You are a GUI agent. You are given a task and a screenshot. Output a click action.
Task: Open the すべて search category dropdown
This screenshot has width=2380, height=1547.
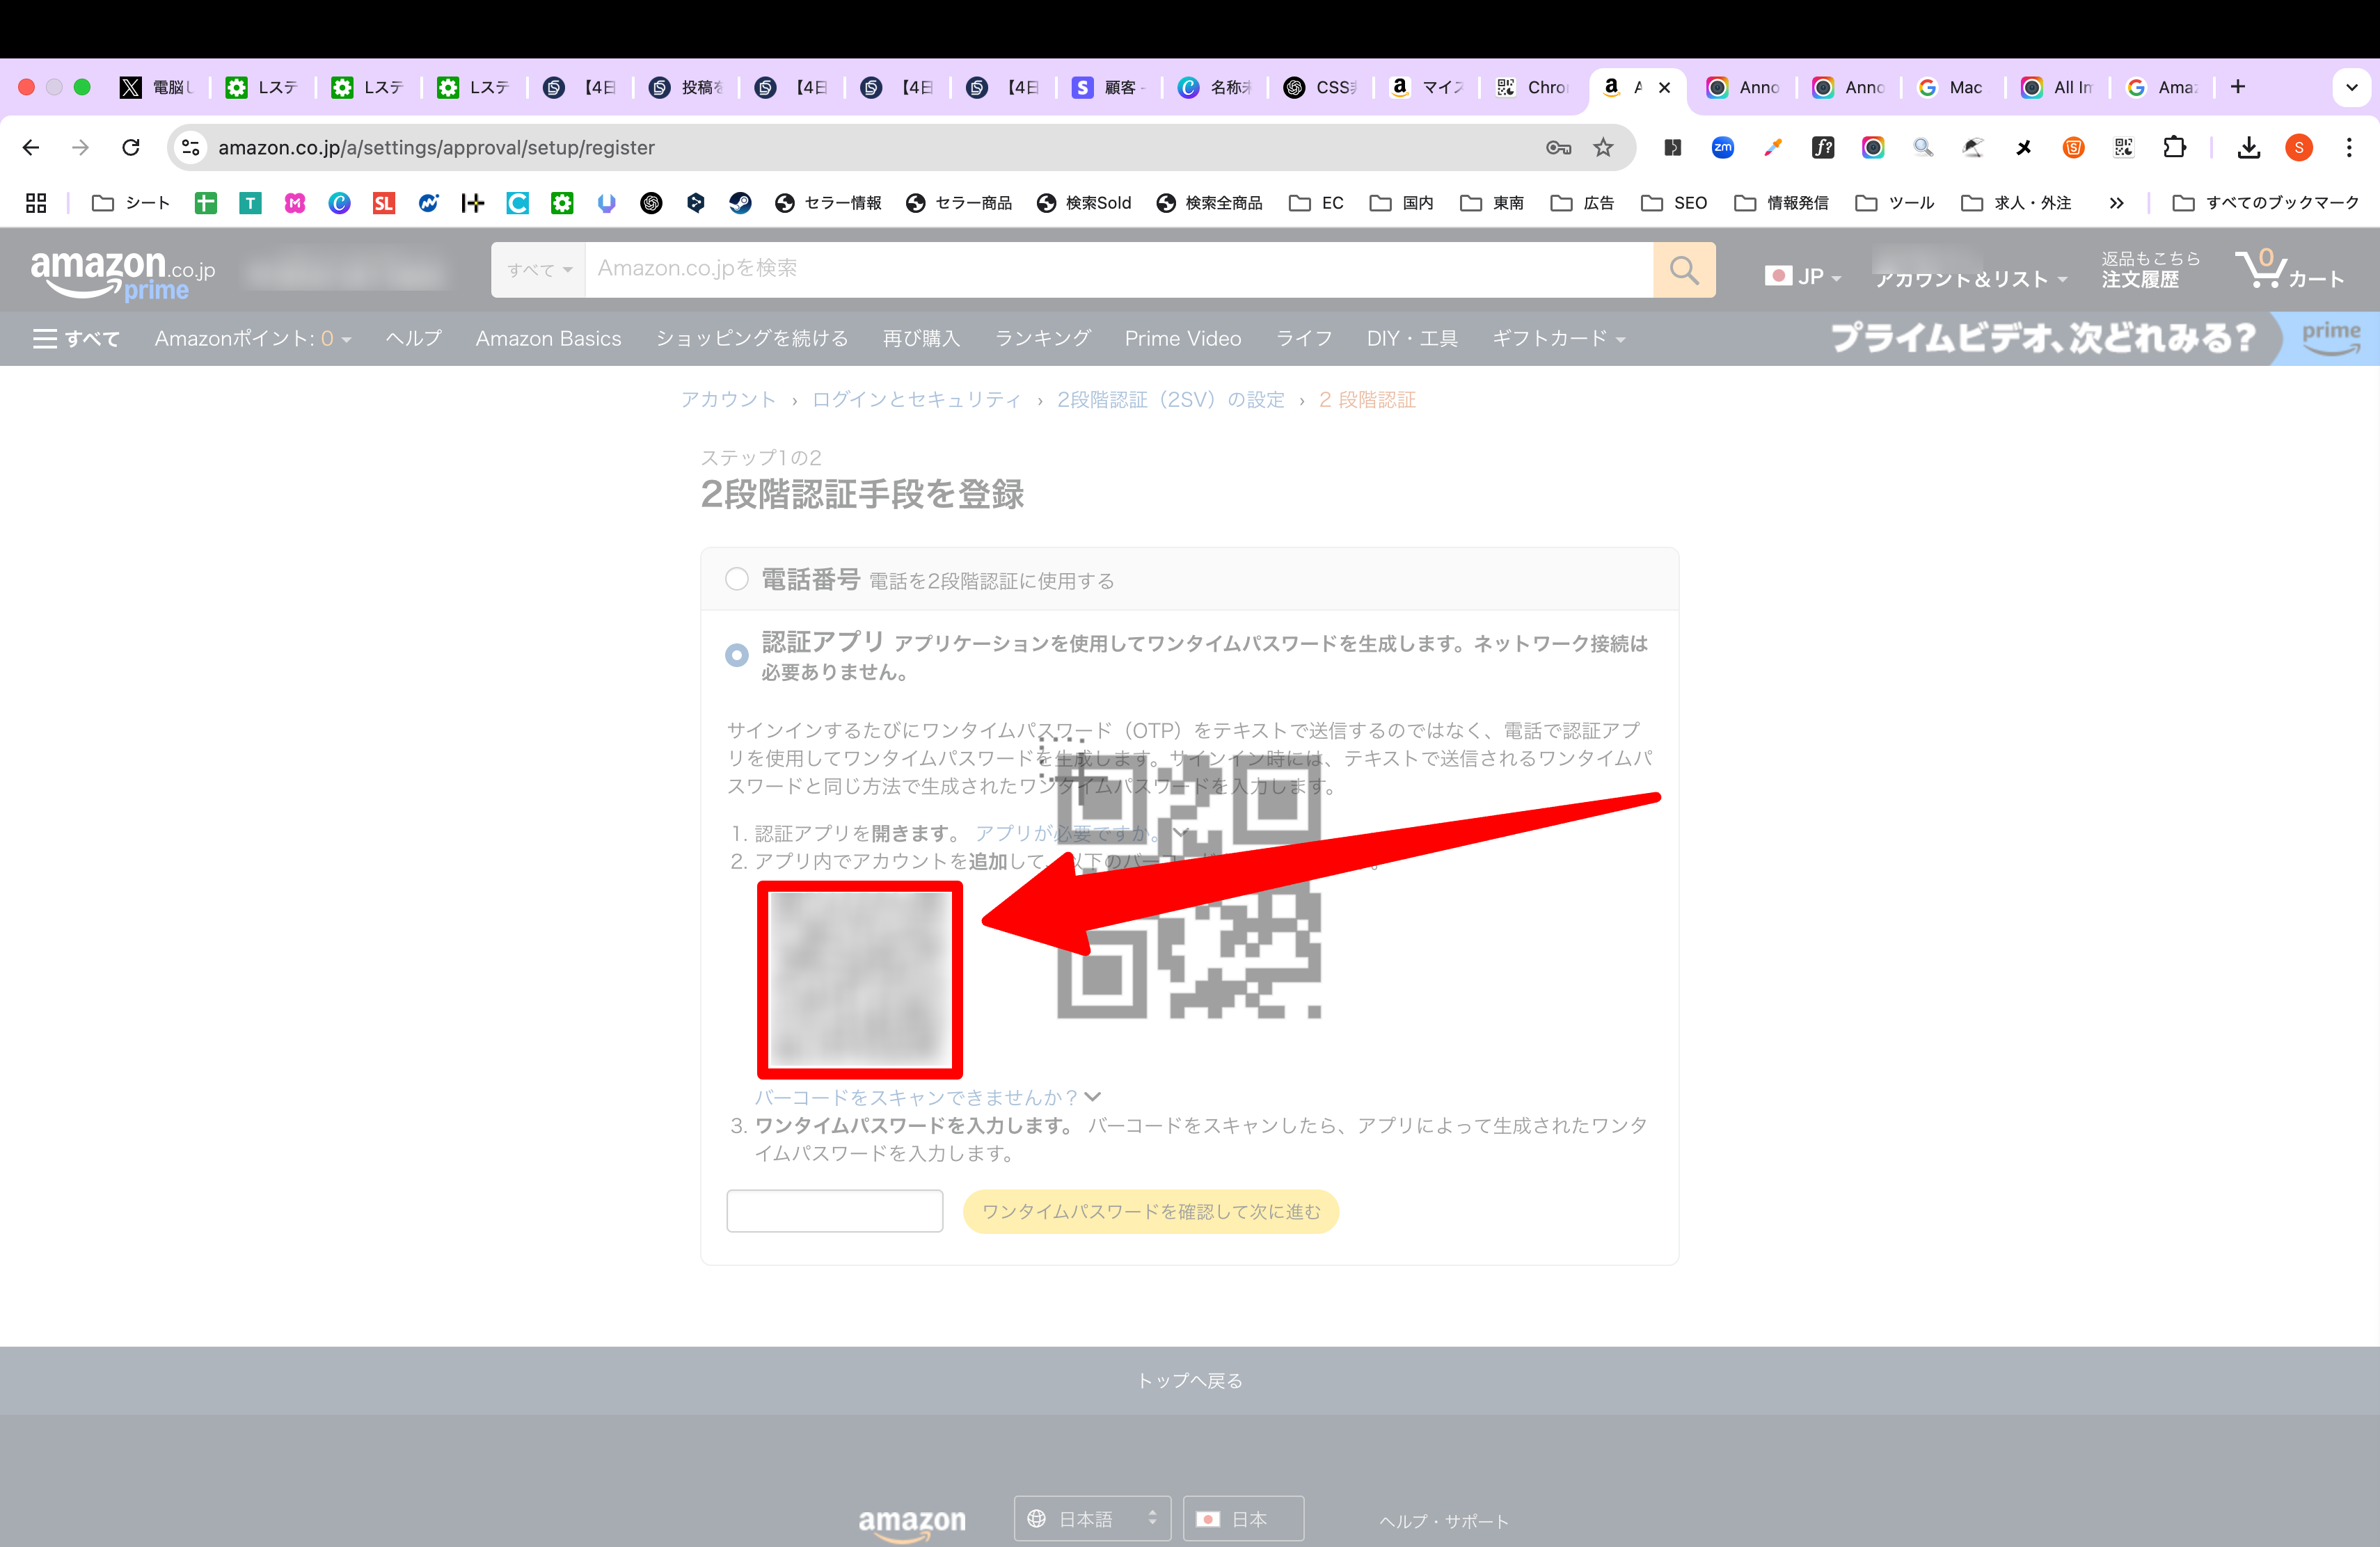(539, 270)
